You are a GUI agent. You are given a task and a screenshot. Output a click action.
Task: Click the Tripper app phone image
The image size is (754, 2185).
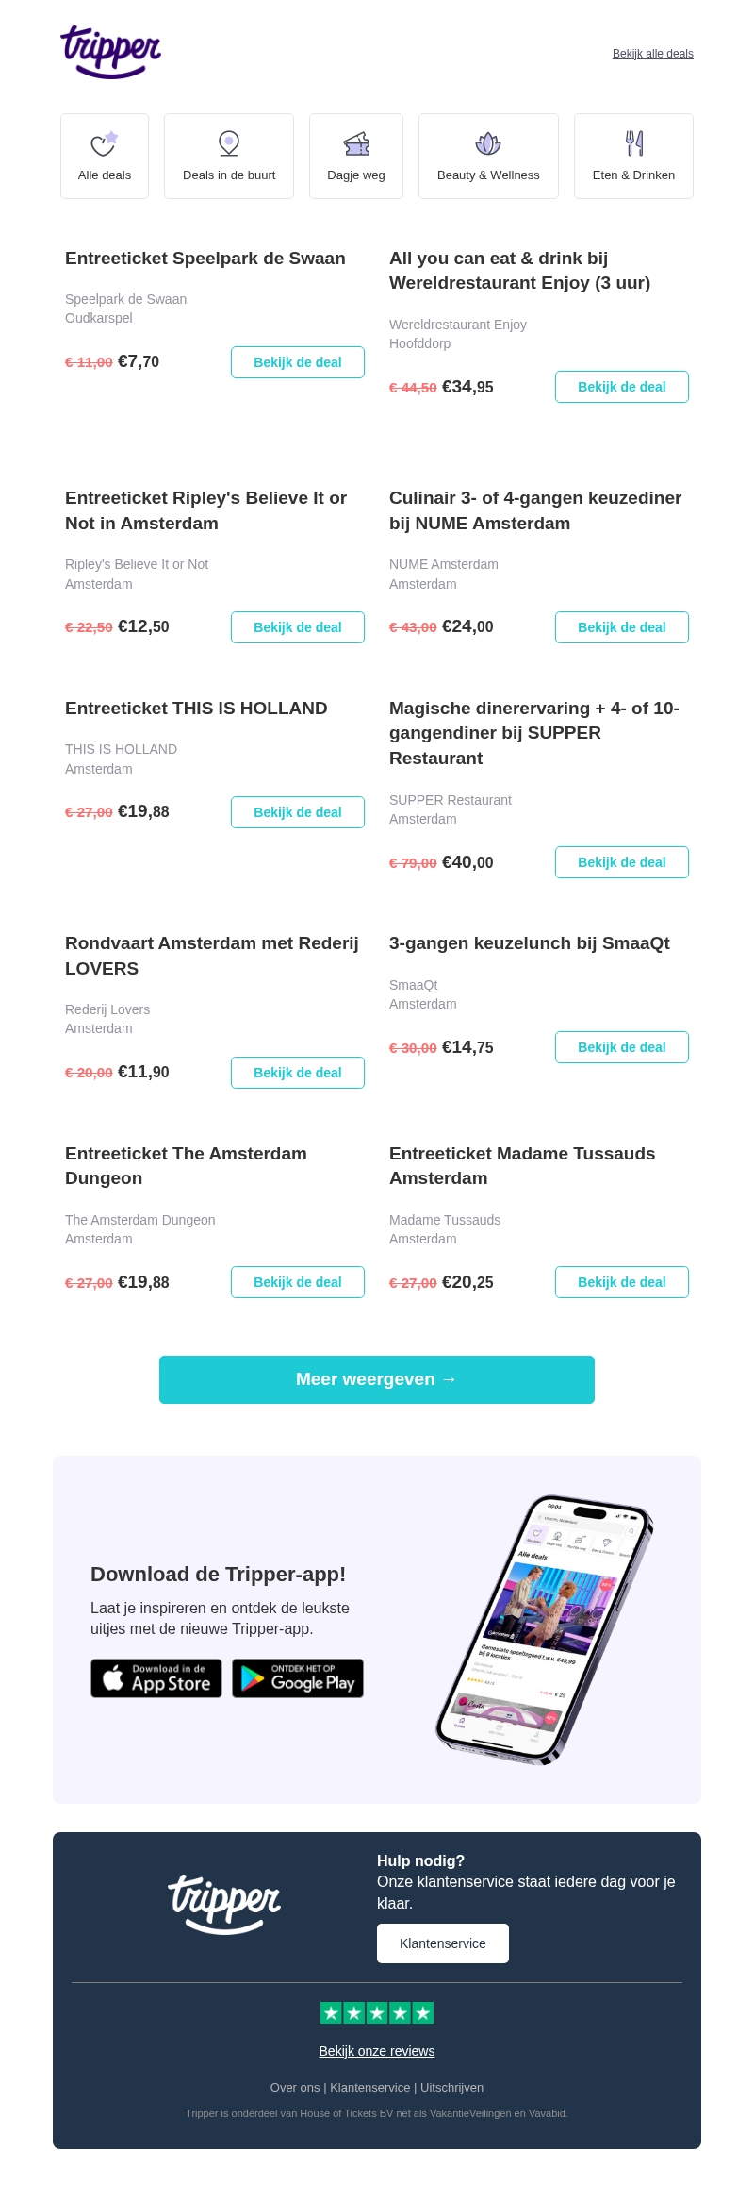click(x=545, y=1630)
